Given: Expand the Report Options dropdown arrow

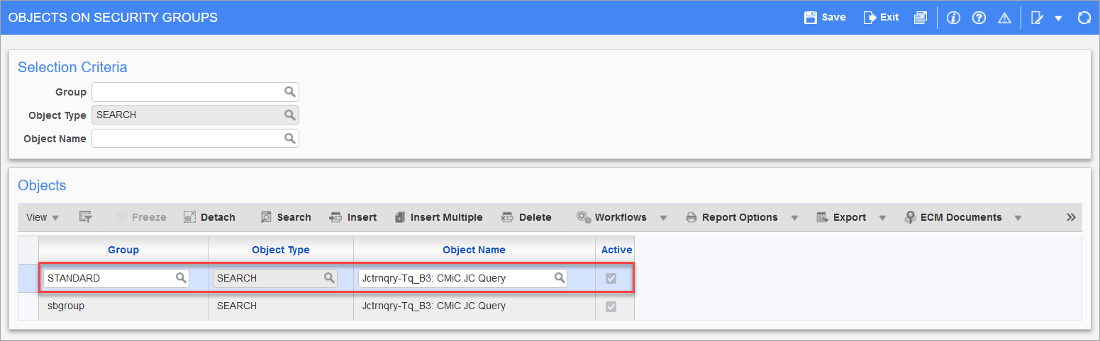Looking at the screenshot, I should pos(794,218).
